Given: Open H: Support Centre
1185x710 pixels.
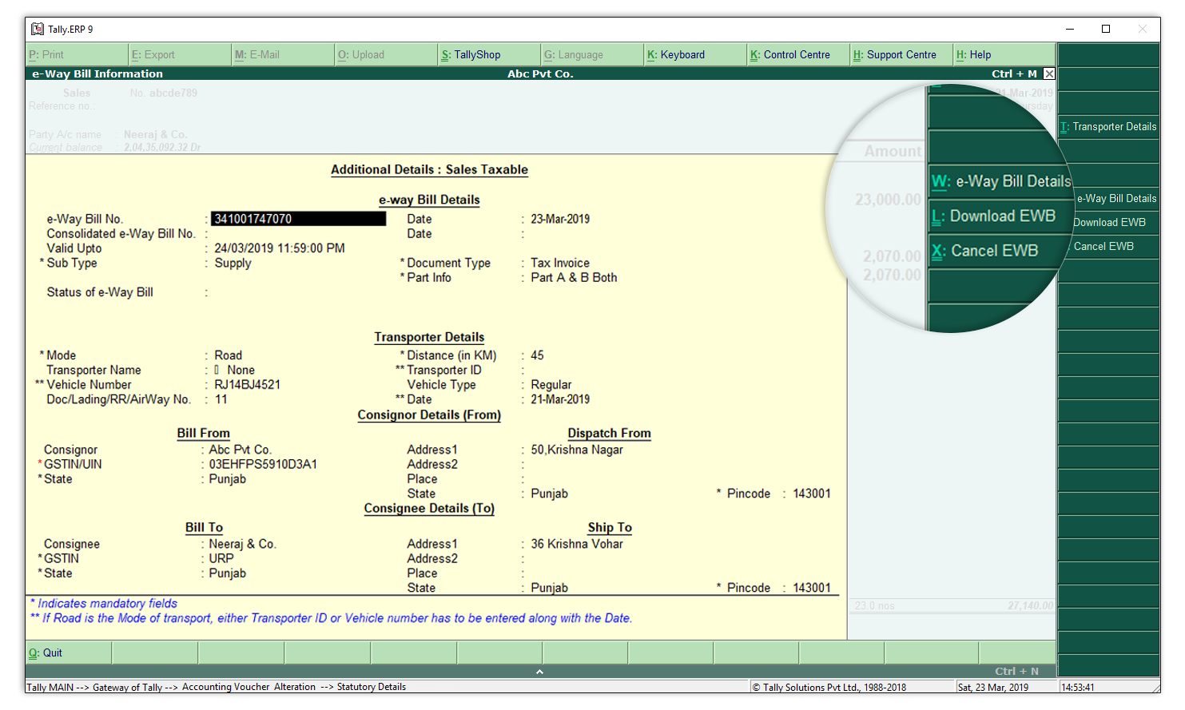Looking at the screenshot, I should click(901, 54).
